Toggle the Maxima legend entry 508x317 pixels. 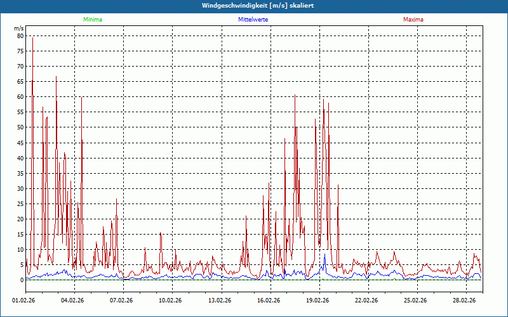(x=413, y=20)
